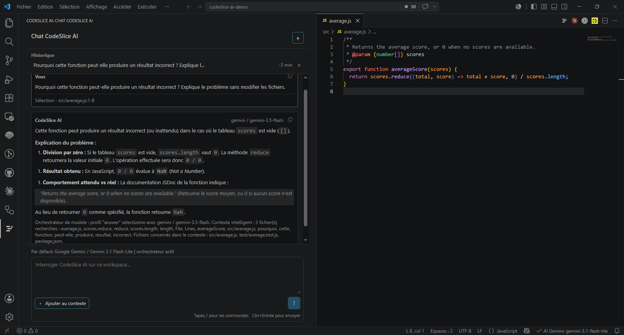Open the dog-face extension icon in activity bar
624x335 pixels.
(9, 135)
